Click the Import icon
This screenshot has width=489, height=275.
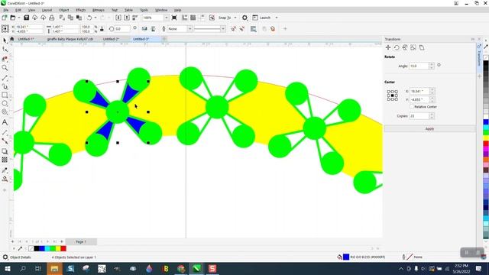click(118, 18)
